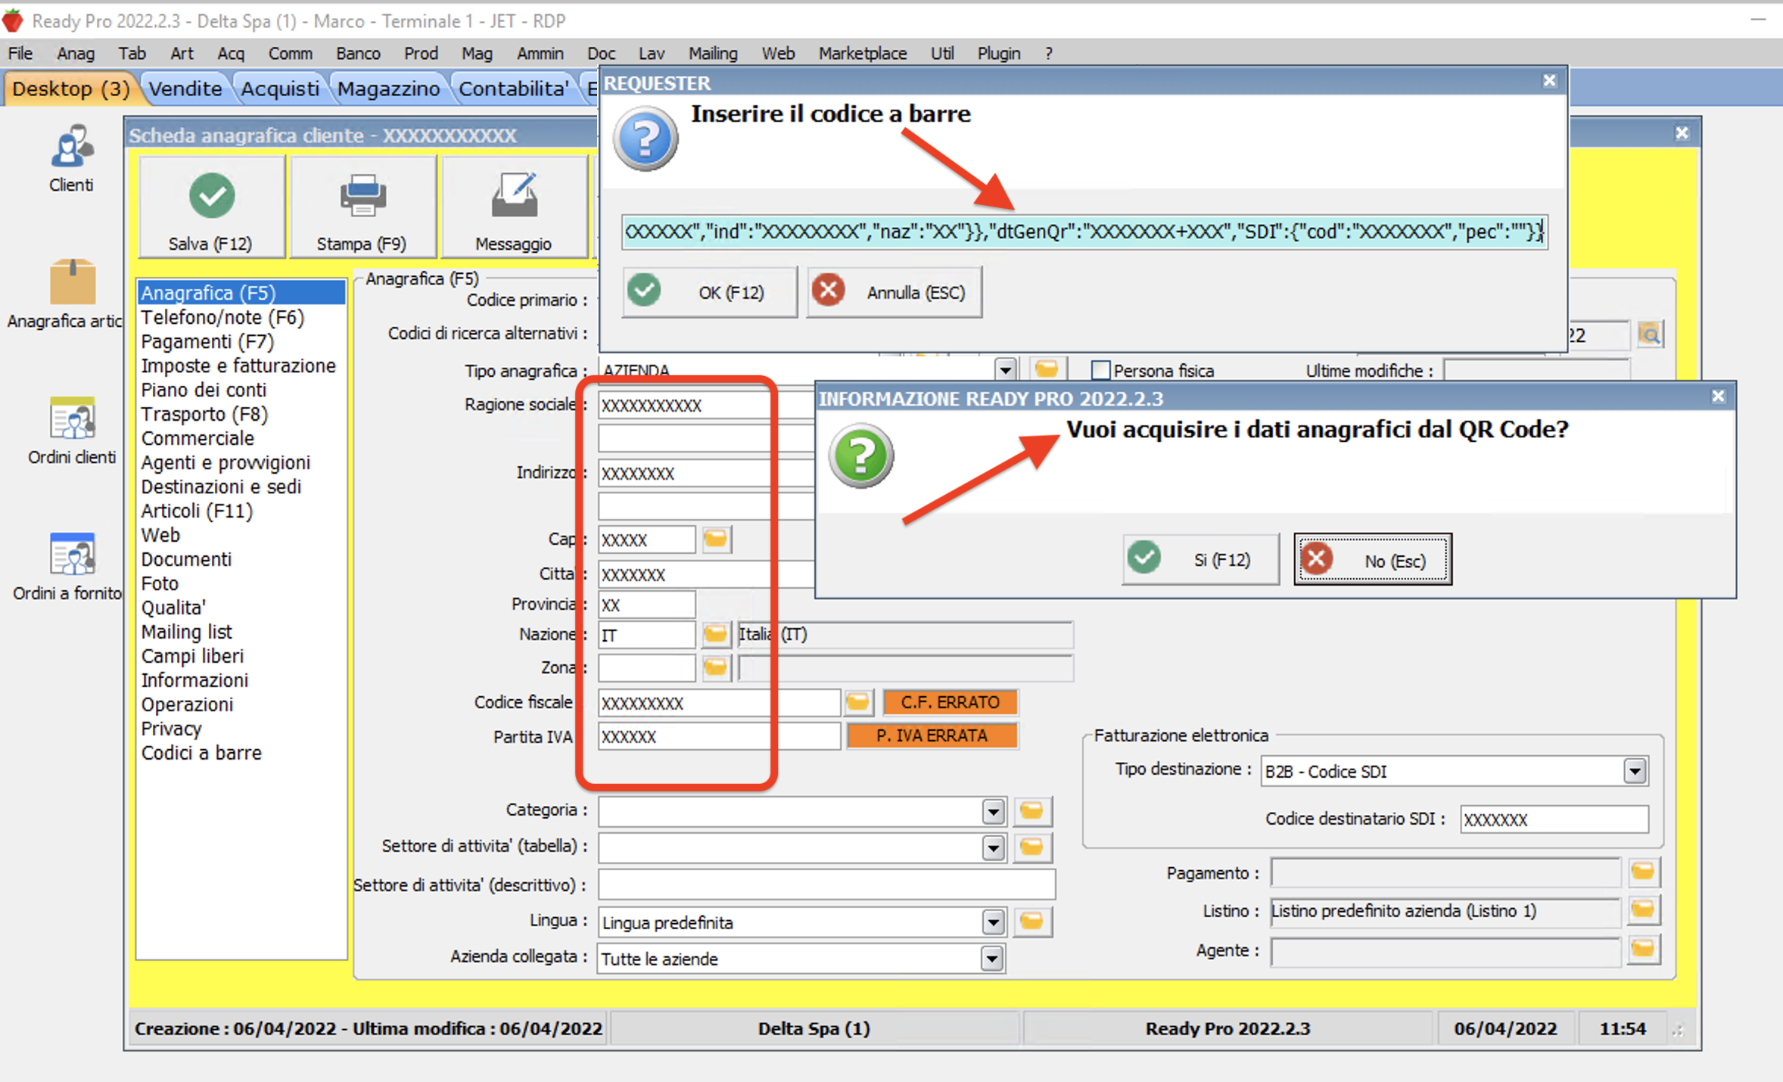Open Zona lookup folder icon
Viewport: 1783px width, 1082px height.
(715, 667)
